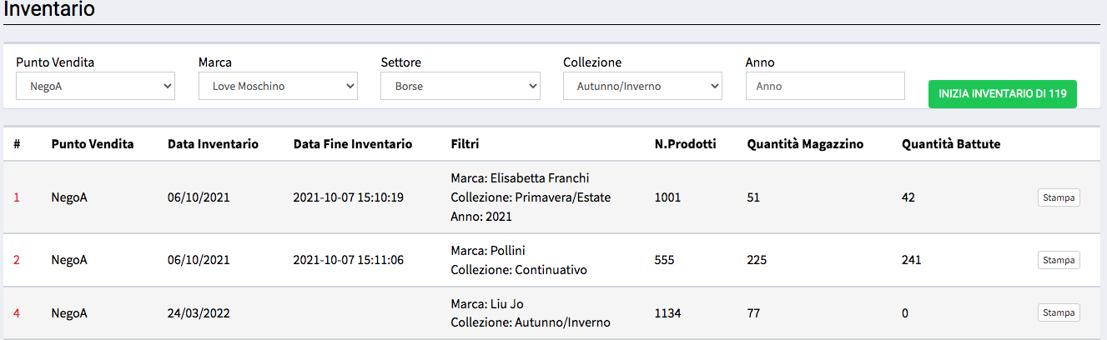Viewport: 1107px width, 340px height.
Task: Click Stampa for the Elisabetta Franchi inventory
Action: 1059,197
